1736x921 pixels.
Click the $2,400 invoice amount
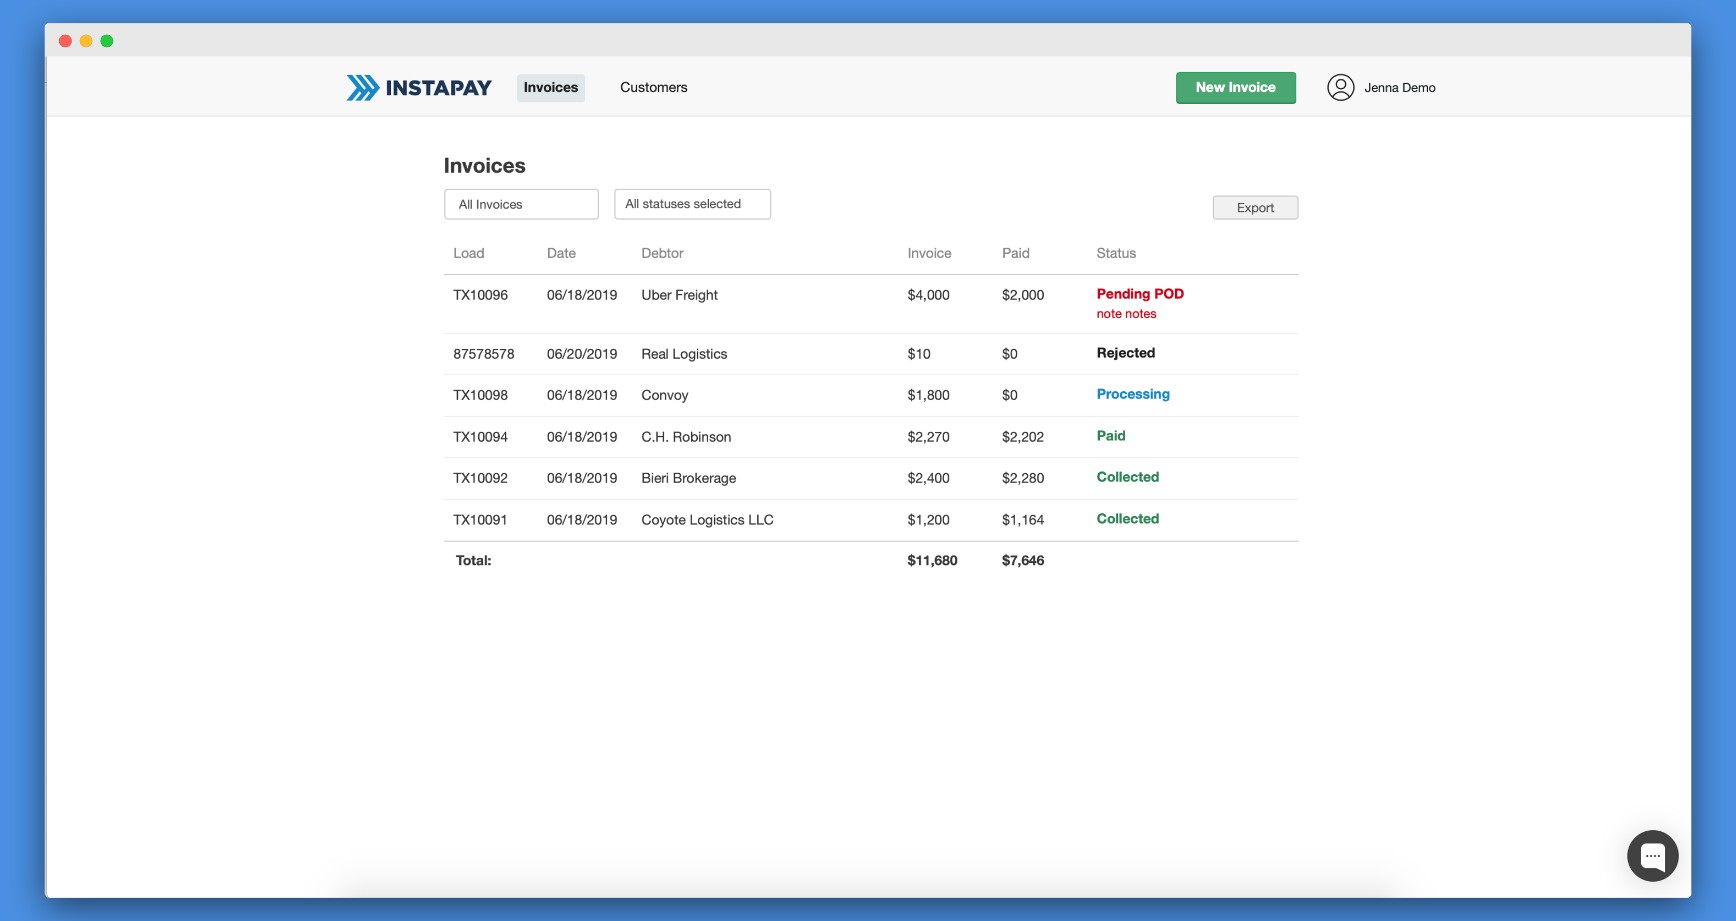coord(928,478)
